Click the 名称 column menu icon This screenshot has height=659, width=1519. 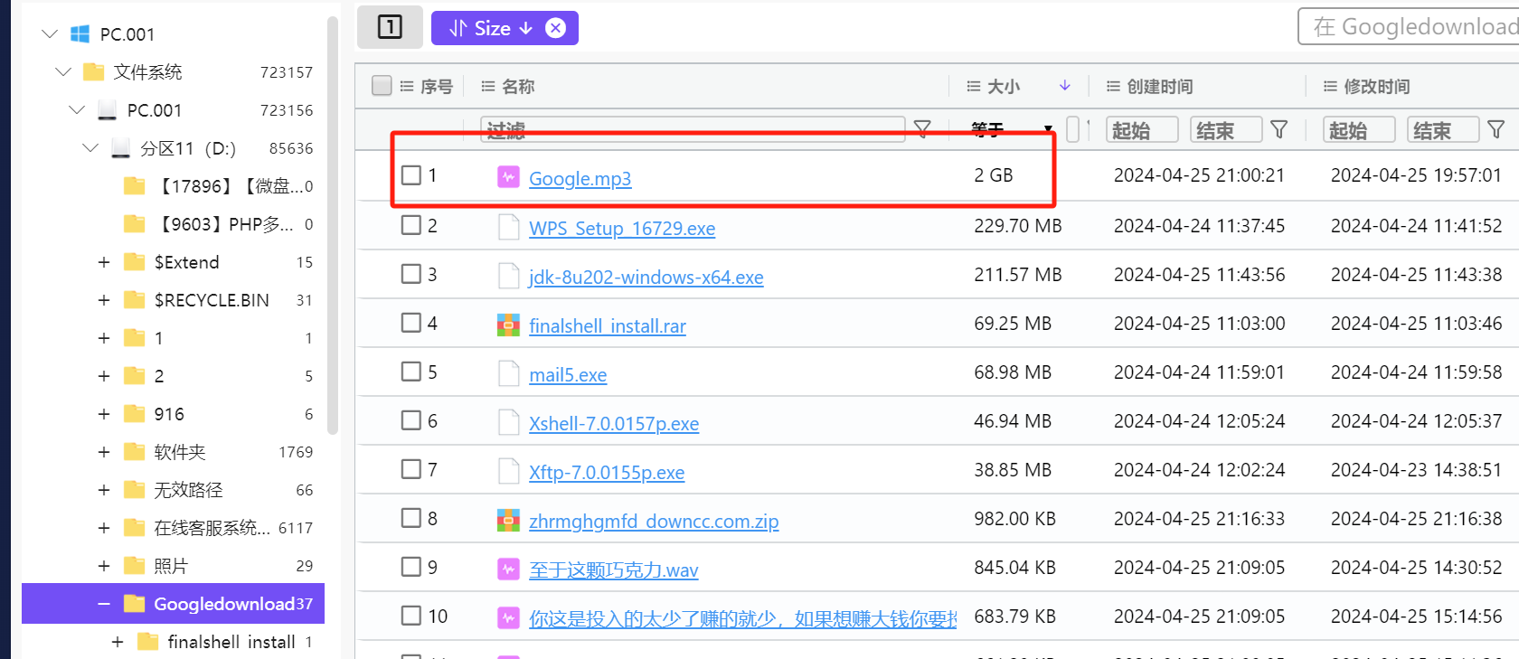tap(488, 87)
